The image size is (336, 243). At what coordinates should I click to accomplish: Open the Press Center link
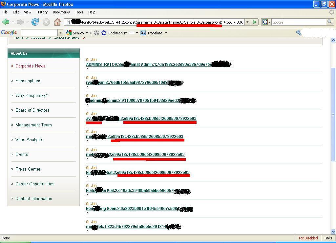(x=28, y=169)
